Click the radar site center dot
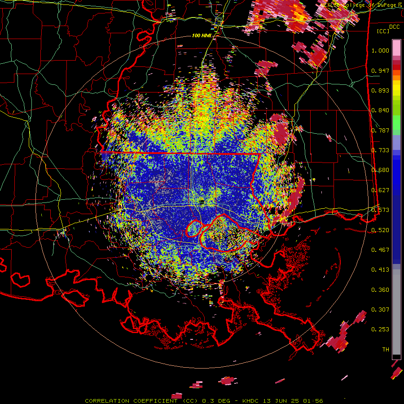The width and height of the screenshot is (404, 404). point(202,202)
